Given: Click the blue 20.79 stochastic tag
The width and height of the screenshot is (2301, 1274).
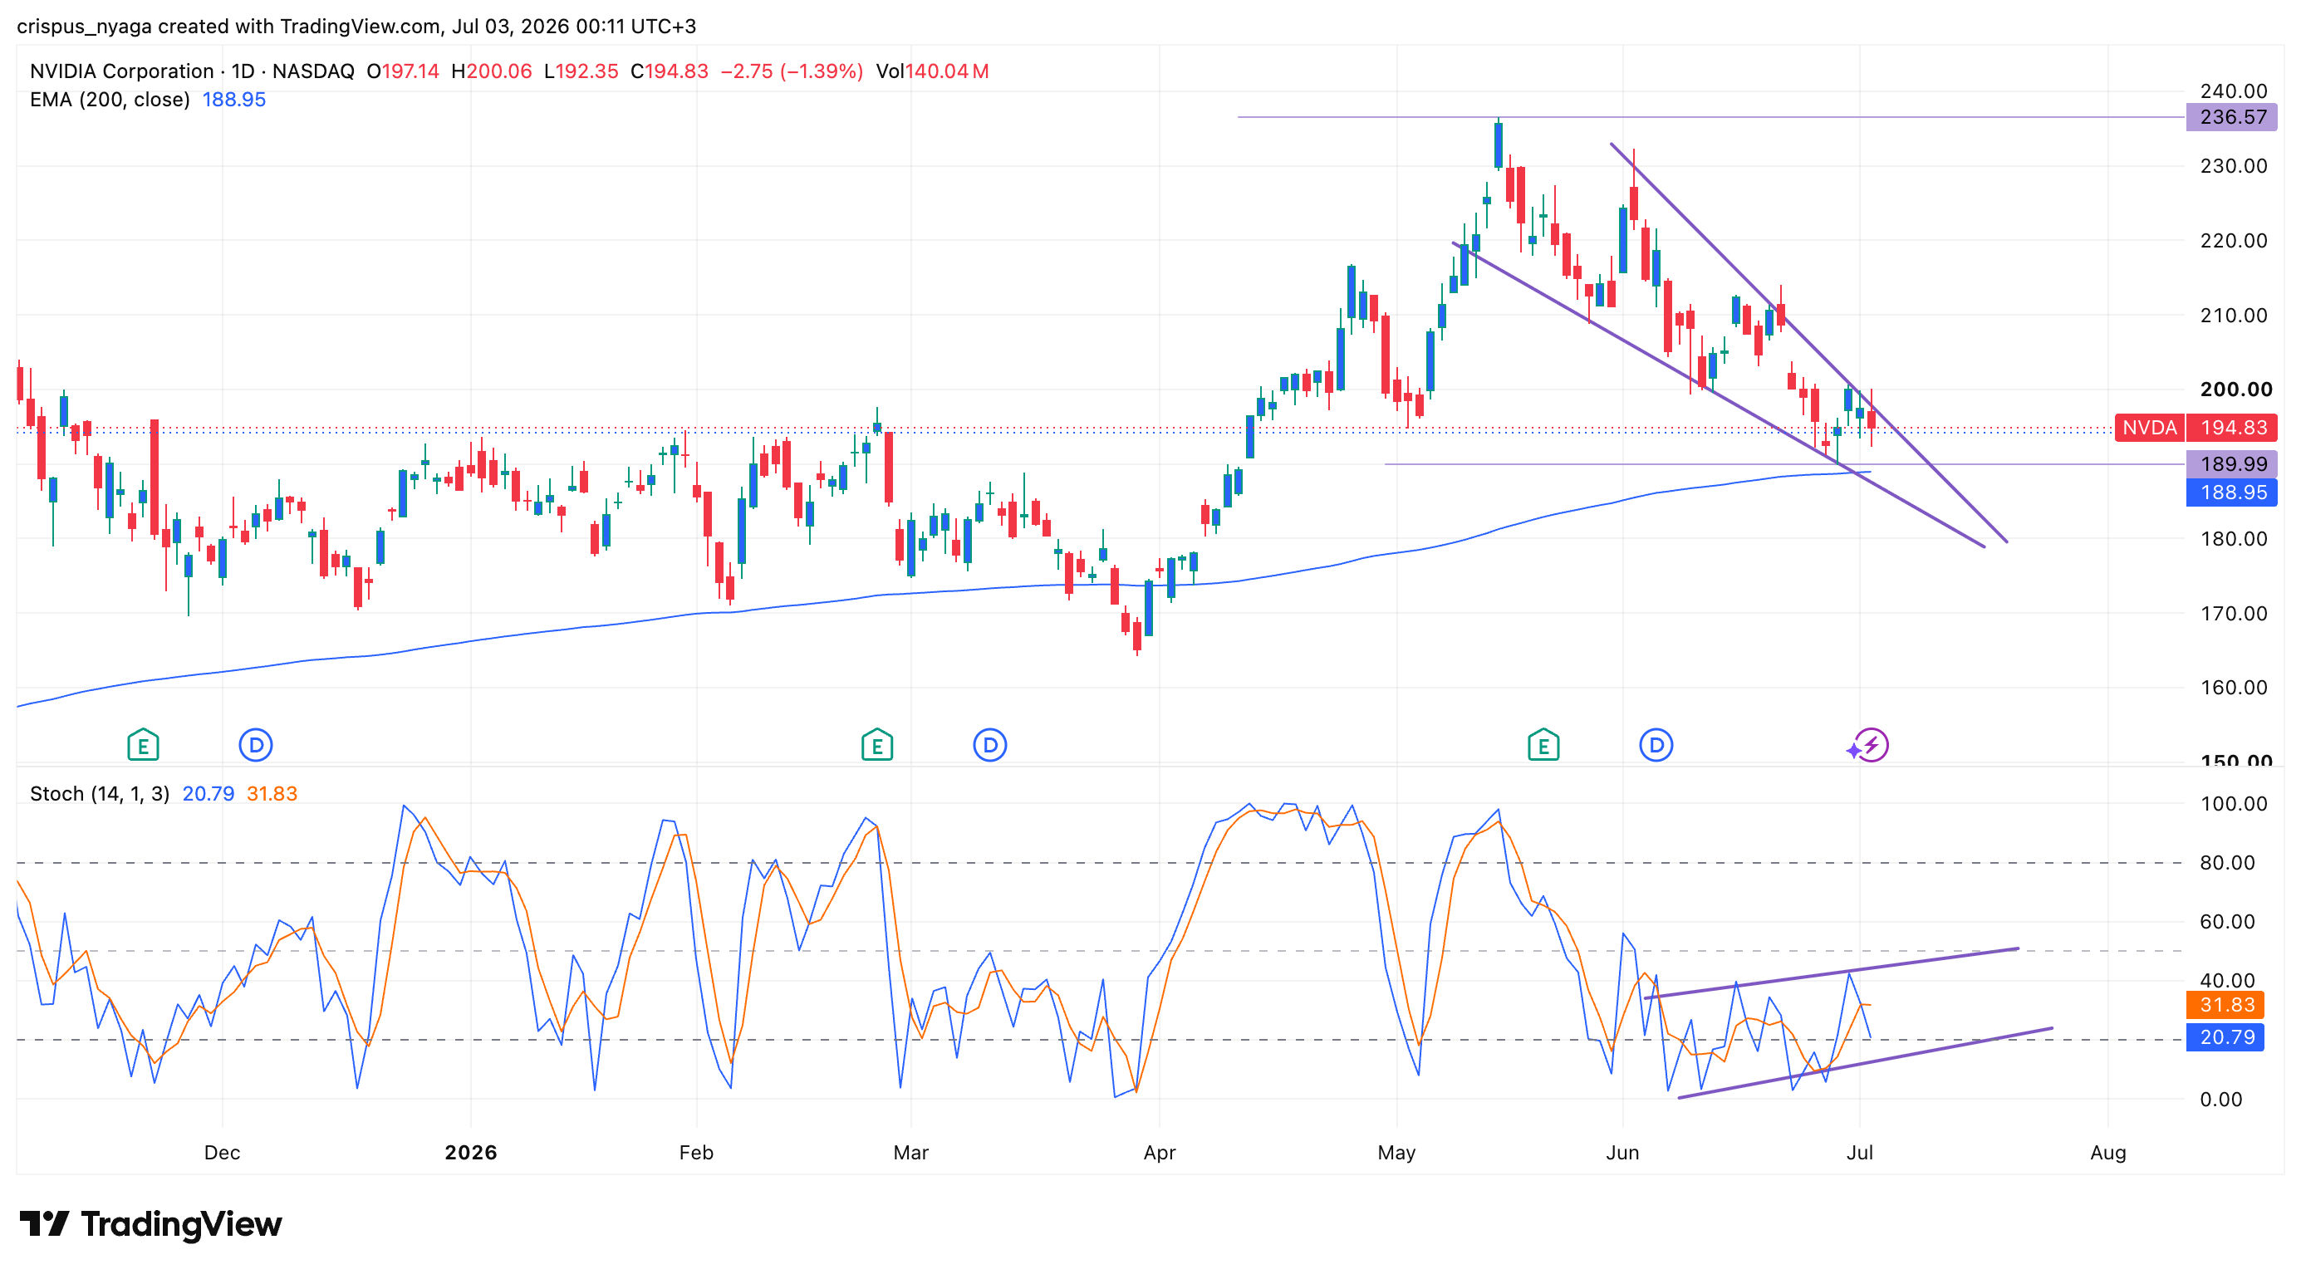Looking at the screenshot, I should (2225, 1036).
